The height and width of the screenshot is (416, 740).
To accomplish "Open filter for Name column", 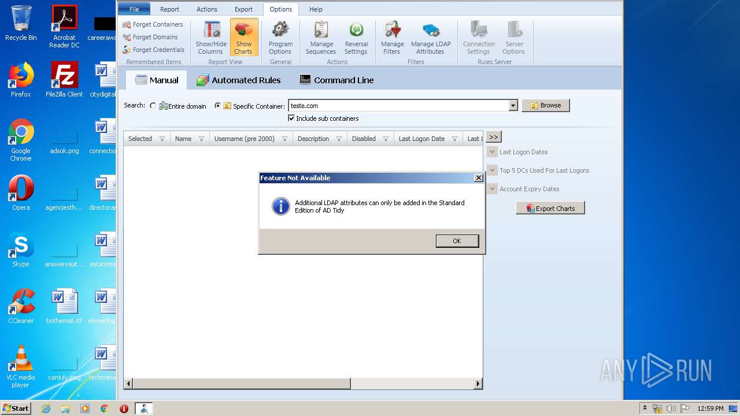I will [x=201, y=139].
